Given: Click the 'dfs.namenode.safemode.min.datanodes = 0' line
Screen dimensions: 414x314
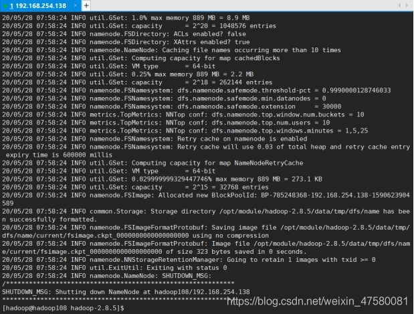Looking at the screenshot, I should click(164, 98).
